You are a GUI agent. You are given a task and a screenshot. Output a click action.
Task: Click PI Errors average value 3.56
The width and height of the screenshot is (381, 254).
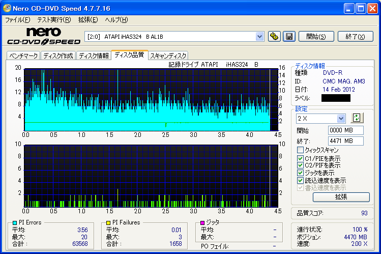coord(82,230)
